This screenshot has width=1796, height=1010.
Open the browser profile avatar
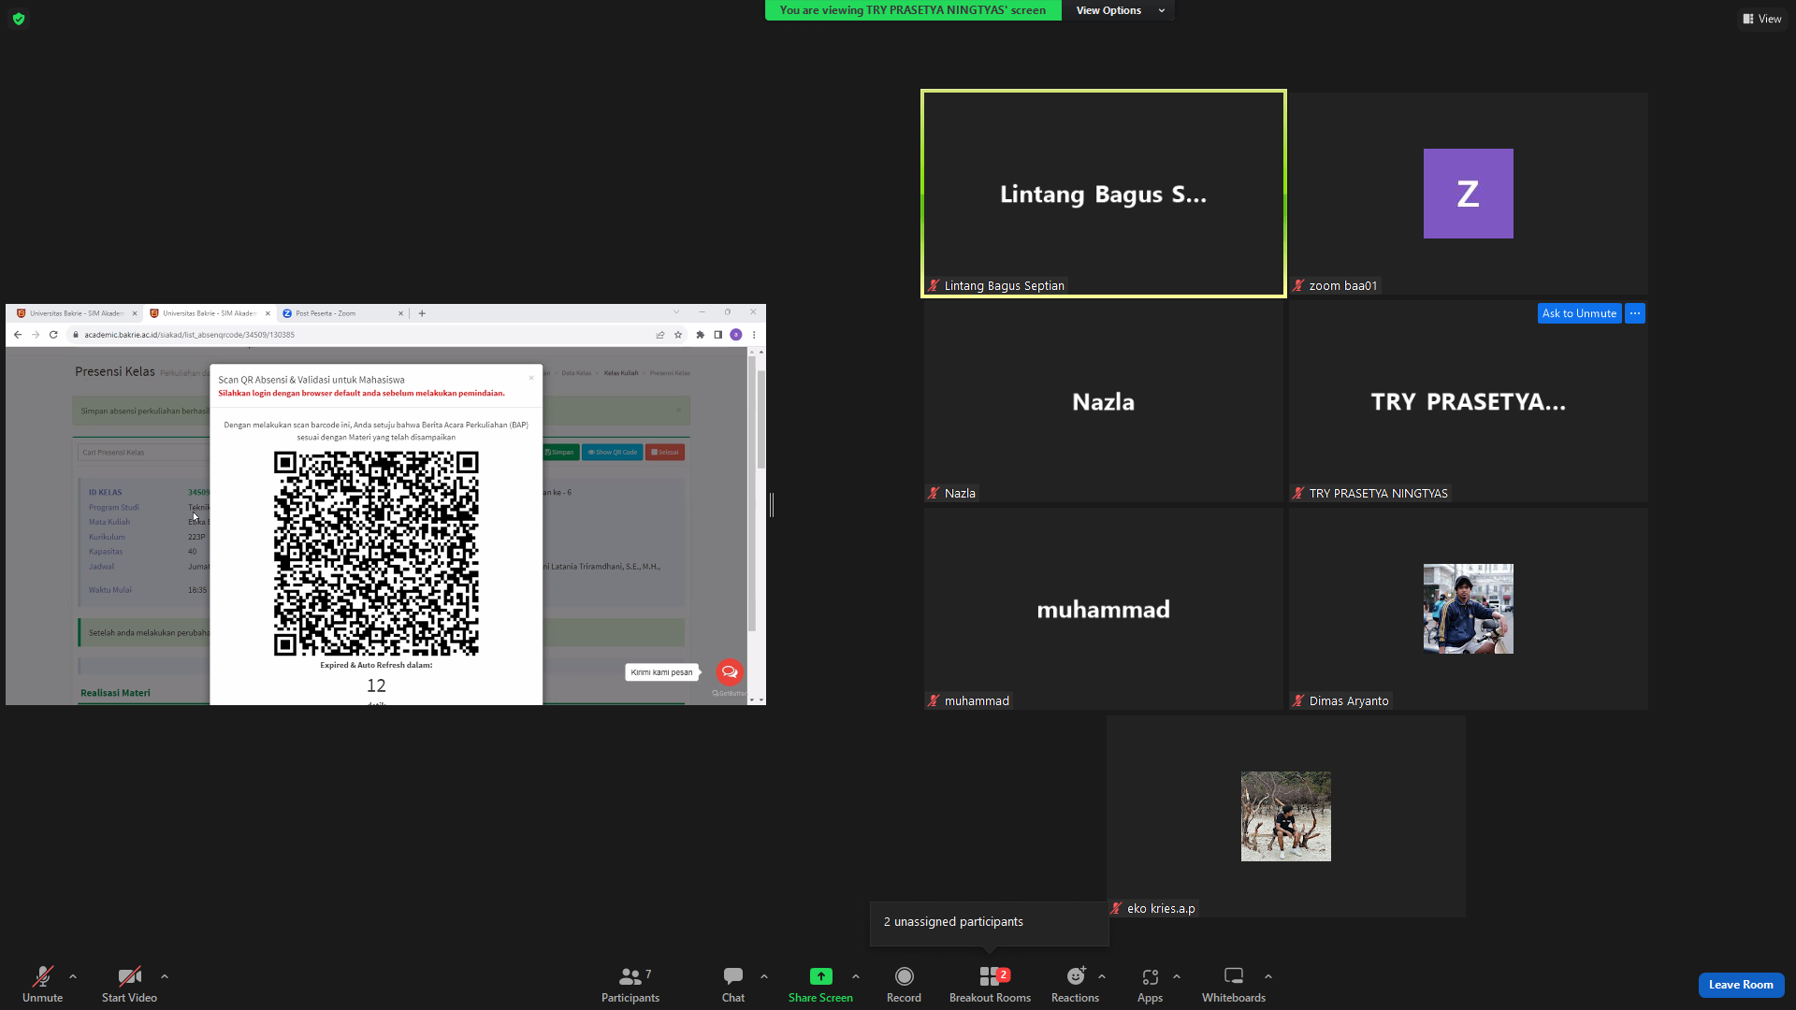[x=736, y=335]
